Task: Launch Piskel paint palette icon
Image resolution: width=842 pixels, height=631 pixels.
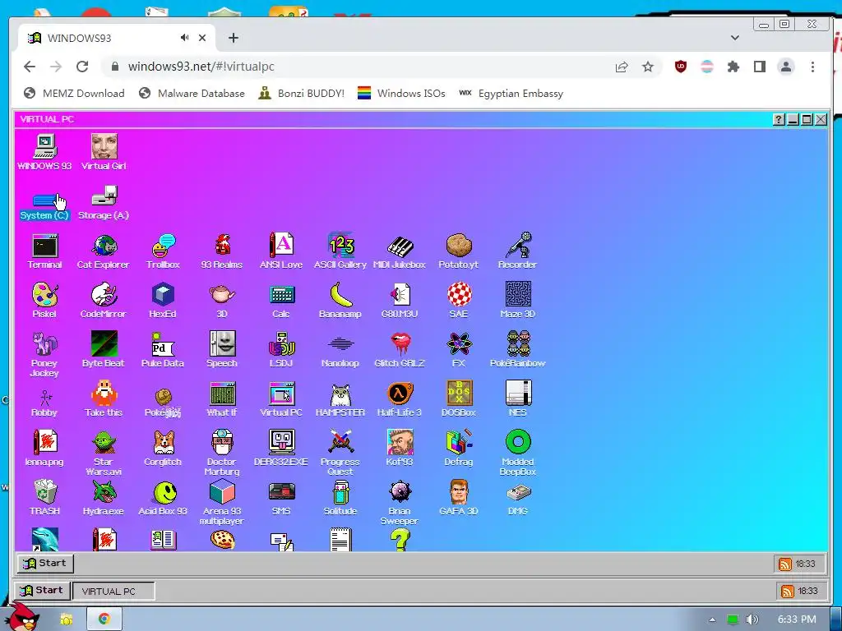Action: [44, 301]
